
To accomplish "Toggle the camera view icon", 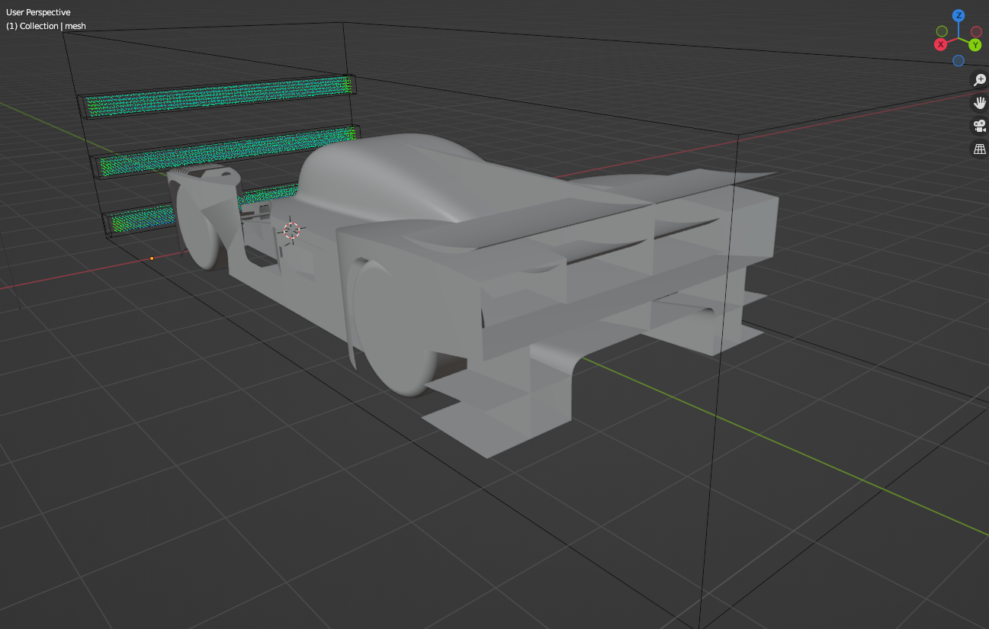I will click(979, 126).
